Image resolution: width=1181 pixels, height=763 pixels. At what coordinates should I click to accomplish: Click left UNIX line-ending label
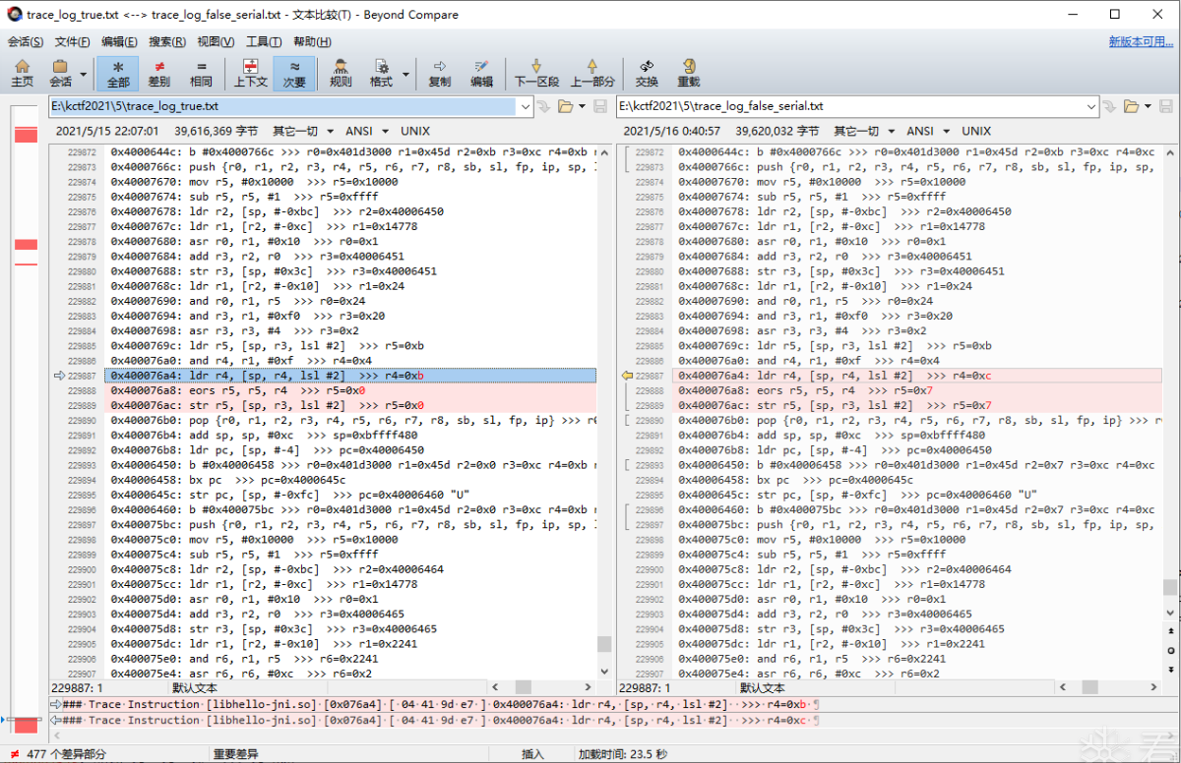(x=415, y=131)
